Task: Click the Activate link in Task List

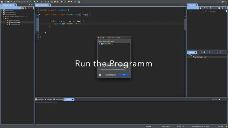Action: point(213,11)
